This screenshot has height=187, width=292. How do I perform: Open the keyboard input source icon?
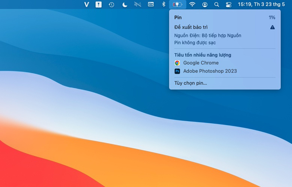[x=151, y=4]
